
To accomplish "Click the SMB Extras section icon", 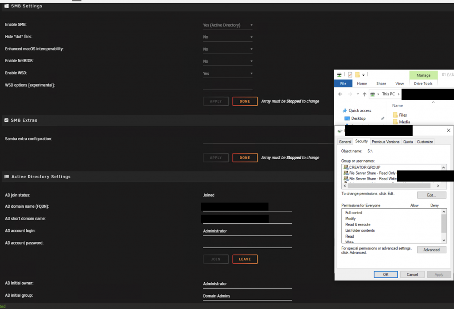I will coord(6,120).
